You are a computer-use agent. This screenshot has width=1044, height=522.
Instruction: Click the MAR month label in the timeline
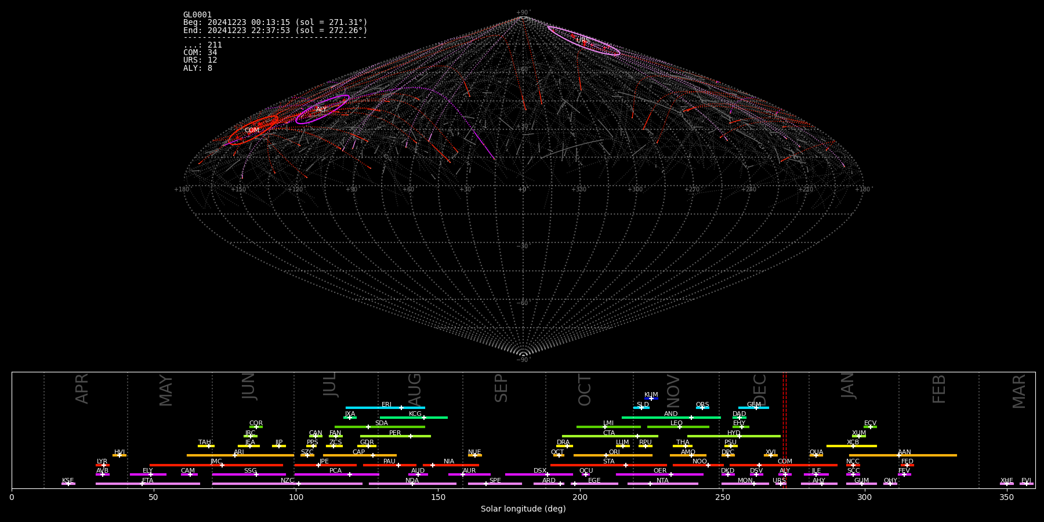(x=1019, y=391)
